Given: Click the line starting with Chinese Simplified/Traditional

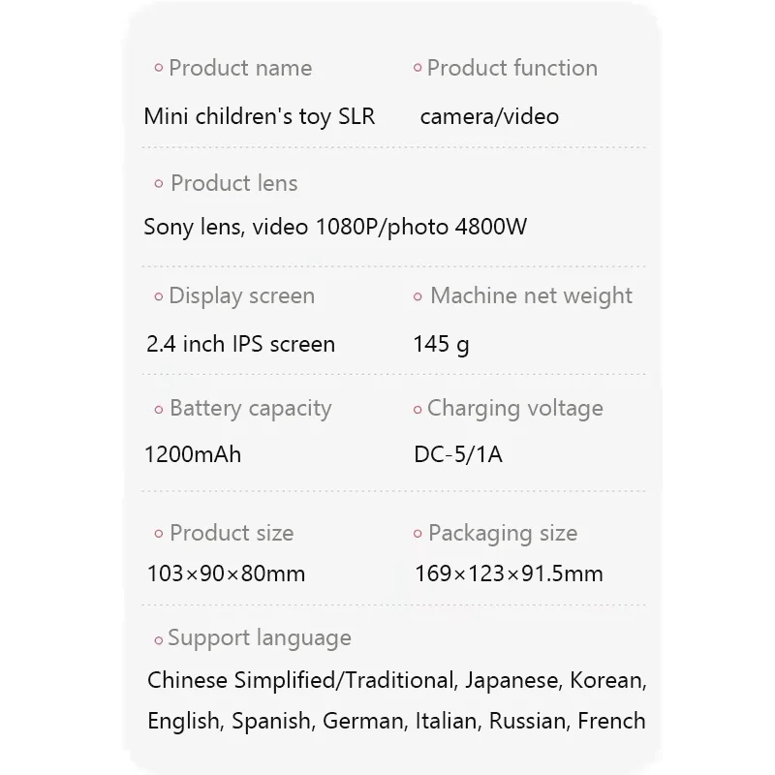Looking at the screenshot, I should tap(396, 680).
